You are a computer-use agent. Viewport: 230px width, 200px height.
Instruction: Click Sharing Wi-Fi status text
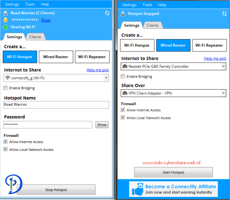pyautogui.click(x=23, y=27)
